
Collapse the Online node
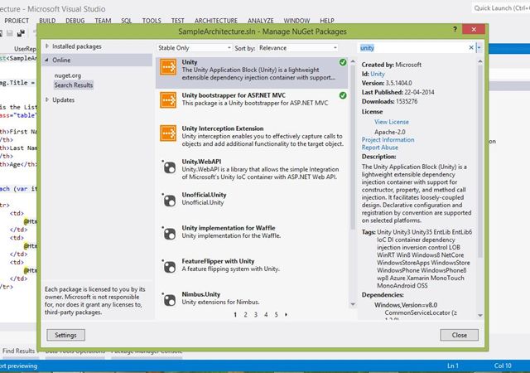point(47,60)
